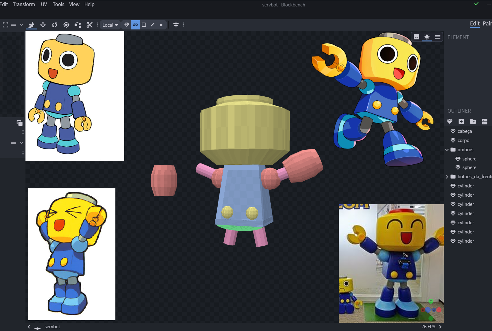Open the Transform menu
This screenshot has width=492, height=331.
[24, 4]
